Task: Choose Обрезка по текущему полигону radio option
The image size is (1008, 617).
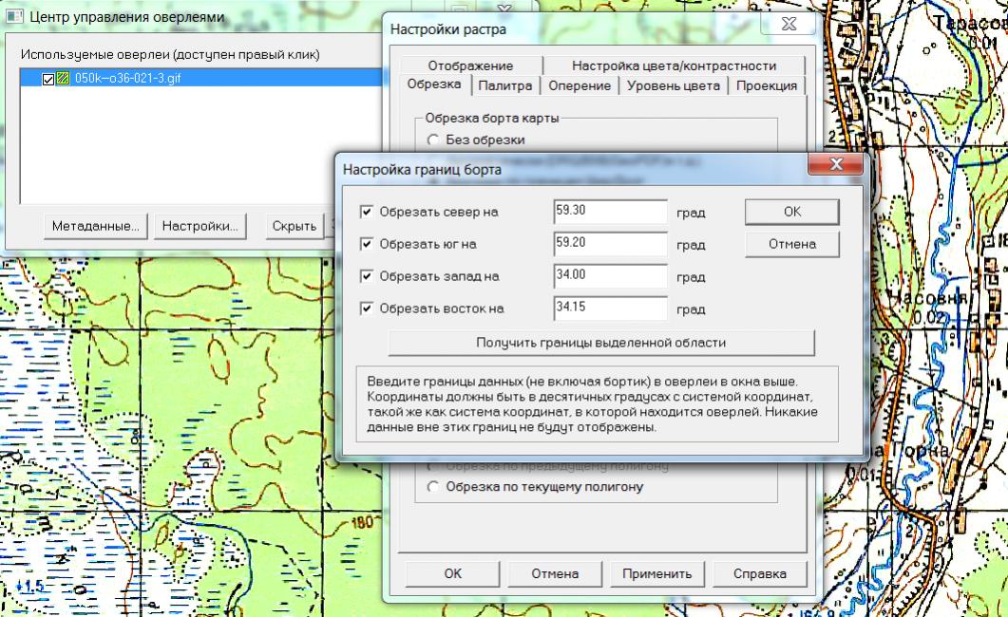Action: 434,487
